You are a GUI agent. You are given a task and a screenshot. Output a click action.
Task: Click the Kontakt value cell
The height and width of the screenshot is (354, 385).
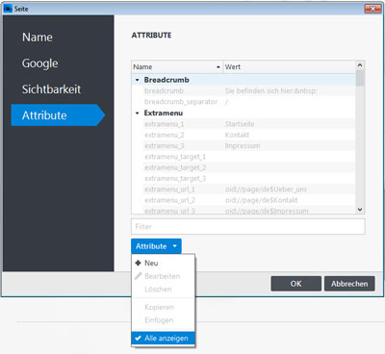[237, 135]
